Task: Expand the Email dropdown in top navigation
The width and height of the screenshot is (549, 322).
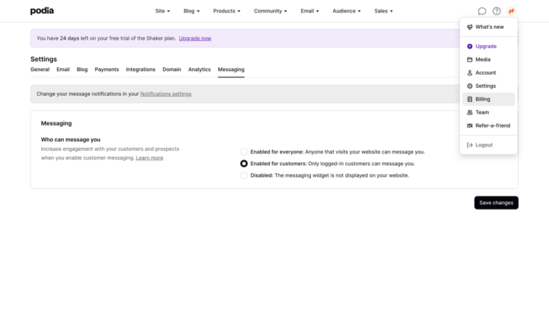Action: (309, 11)
